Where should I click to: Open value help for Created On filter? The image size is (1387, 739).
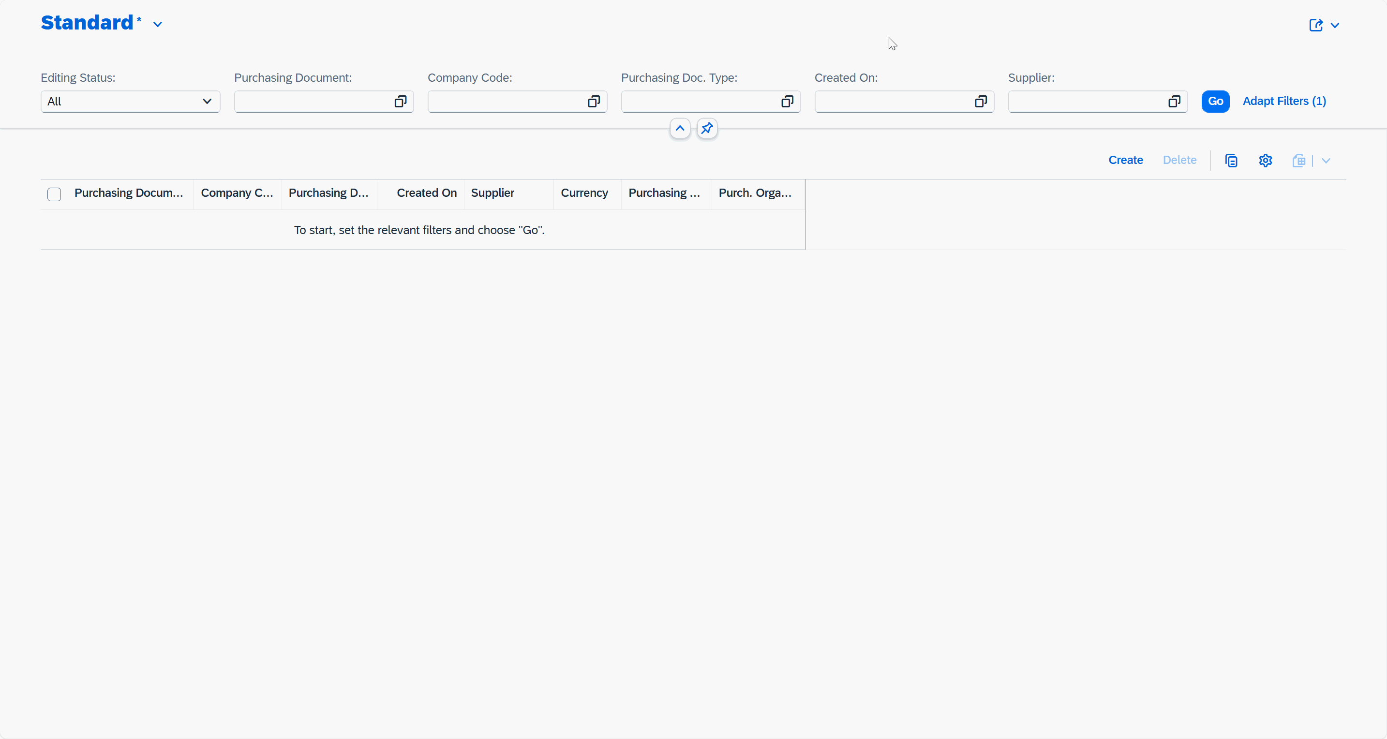coord(981,102)
